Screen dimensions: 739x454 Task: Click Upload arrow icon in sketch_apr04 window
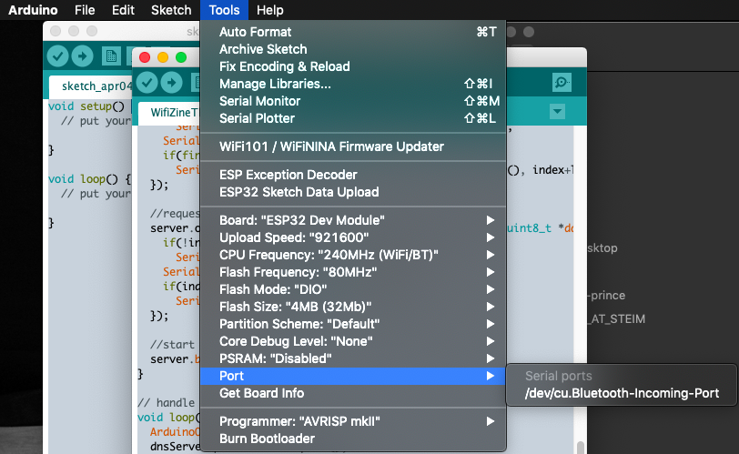(82, 56)
